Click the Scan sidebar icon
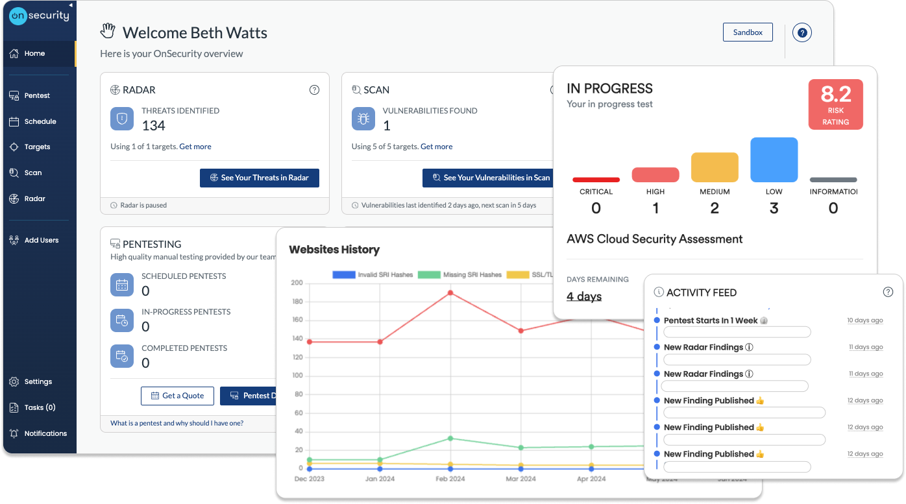Image resolution: width=906 pixels, height=504 pixels. (14, 173)
